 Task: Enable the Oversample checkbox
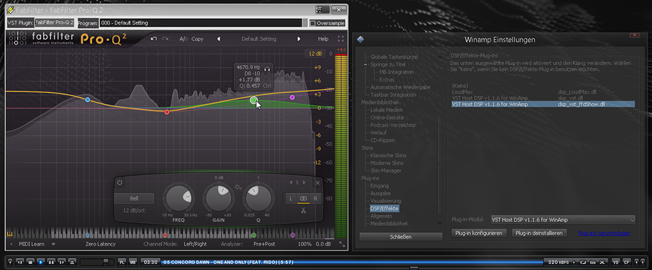coord(313,23)
